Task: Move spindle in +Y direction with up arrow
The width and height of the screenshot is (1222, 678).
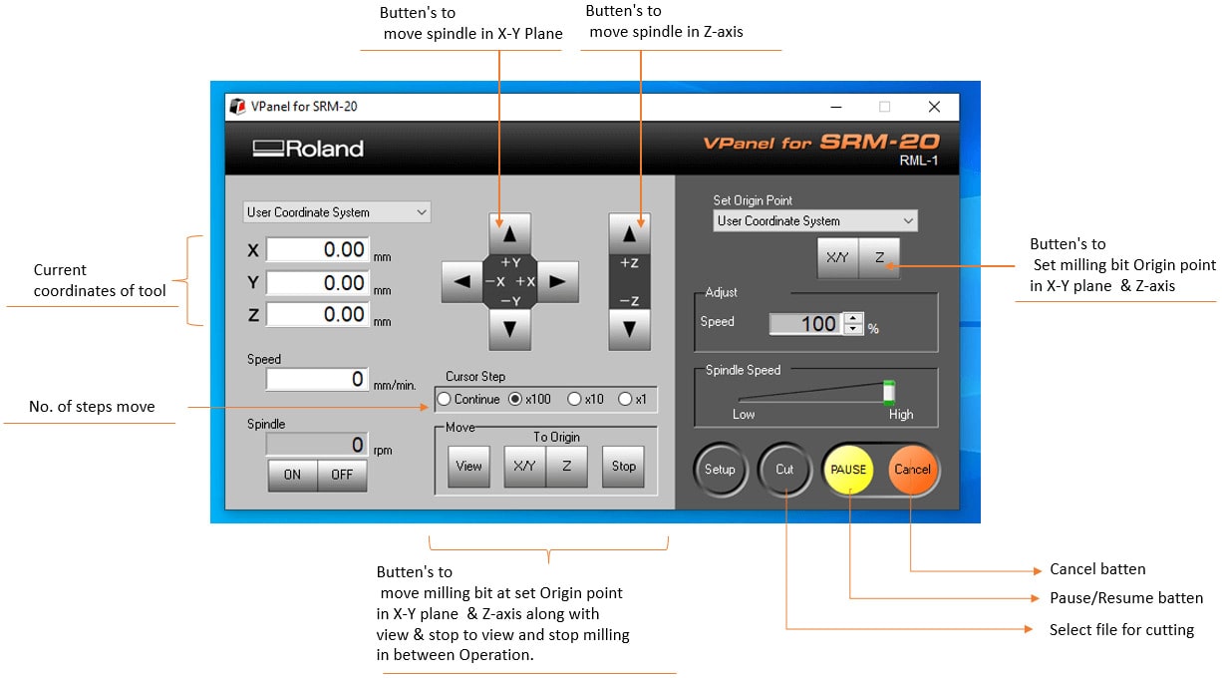Action: (509, 233)
